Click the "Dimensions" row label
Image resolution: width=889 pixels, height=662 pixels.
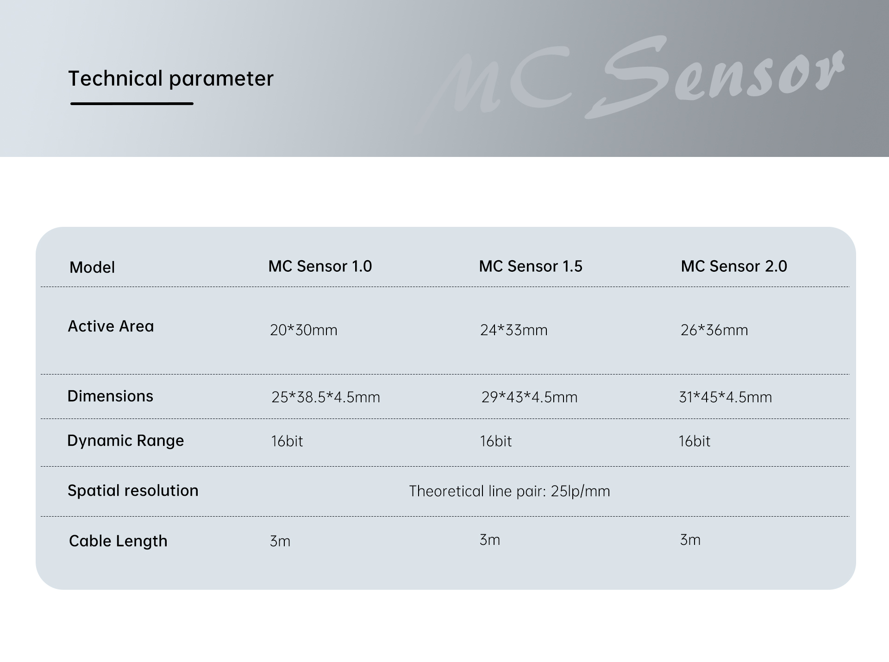pos(110,396)
